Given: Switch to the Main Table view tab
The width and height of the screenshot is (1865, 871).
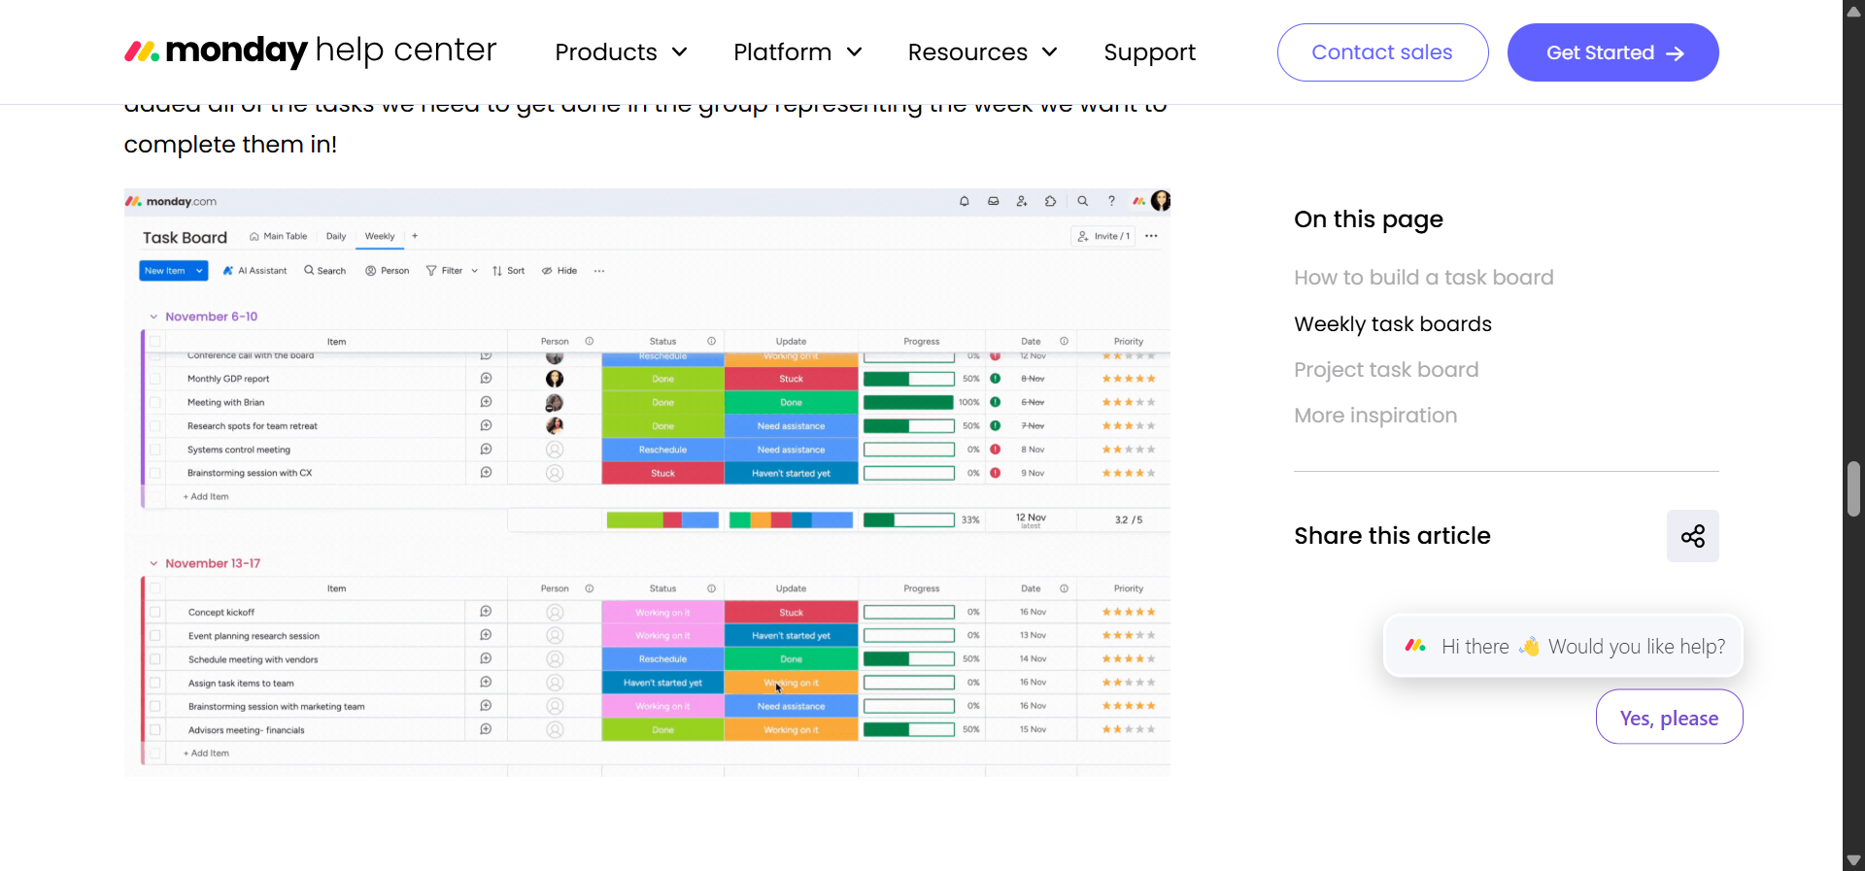Looking at the screenshot, I should click(278, 236).
